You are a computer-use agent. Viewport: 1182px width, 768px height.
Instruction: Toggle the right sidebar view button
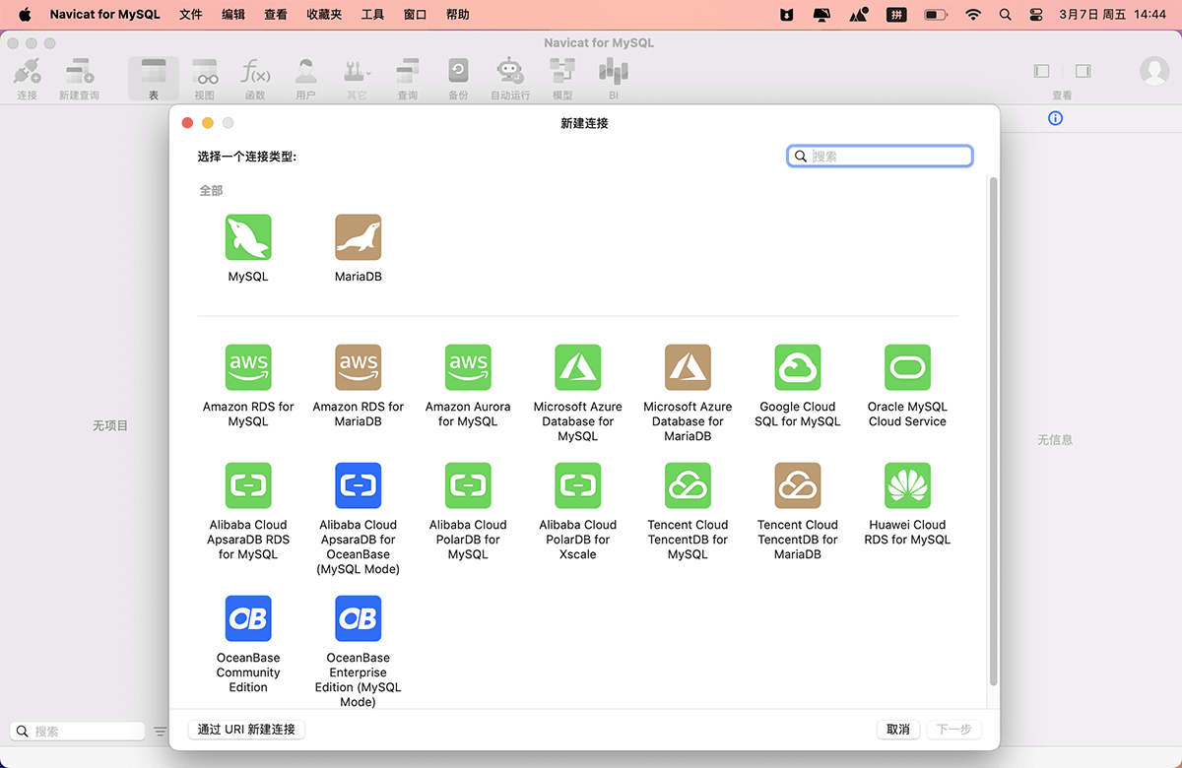tap(1083, 71)
